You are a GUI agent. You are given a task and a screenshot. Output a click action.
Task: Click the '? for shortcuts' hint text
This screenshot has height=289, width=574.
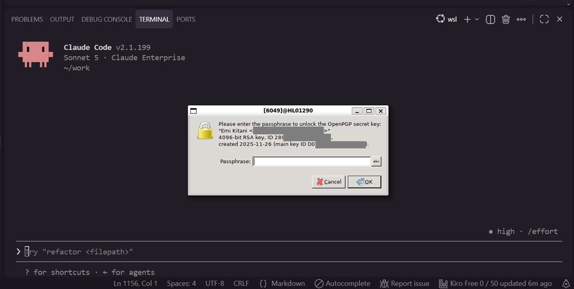tap(57, 272)
